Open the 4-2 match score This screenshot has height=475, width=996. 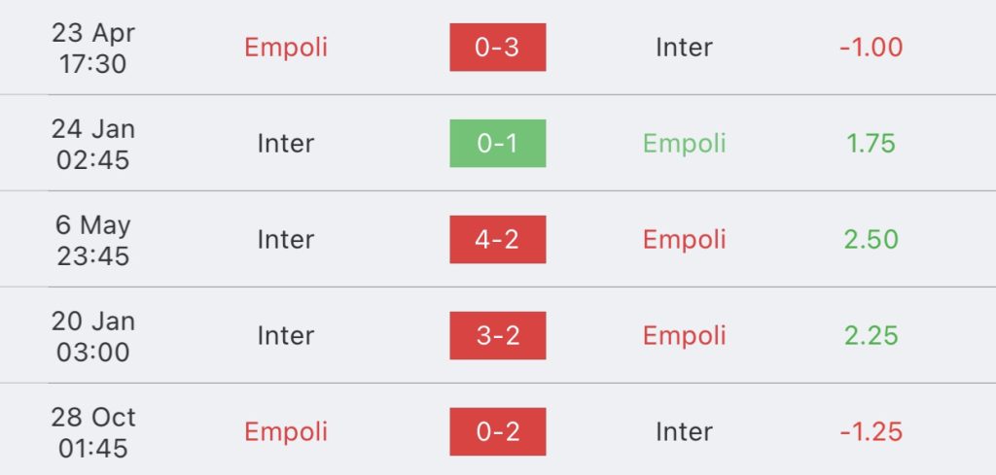[x=497, y=240]
